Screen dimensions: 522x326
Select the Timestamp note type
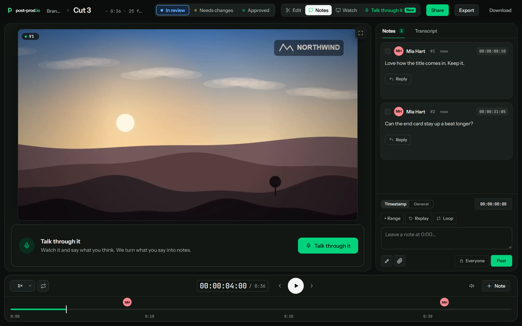(x=395, y=204)
